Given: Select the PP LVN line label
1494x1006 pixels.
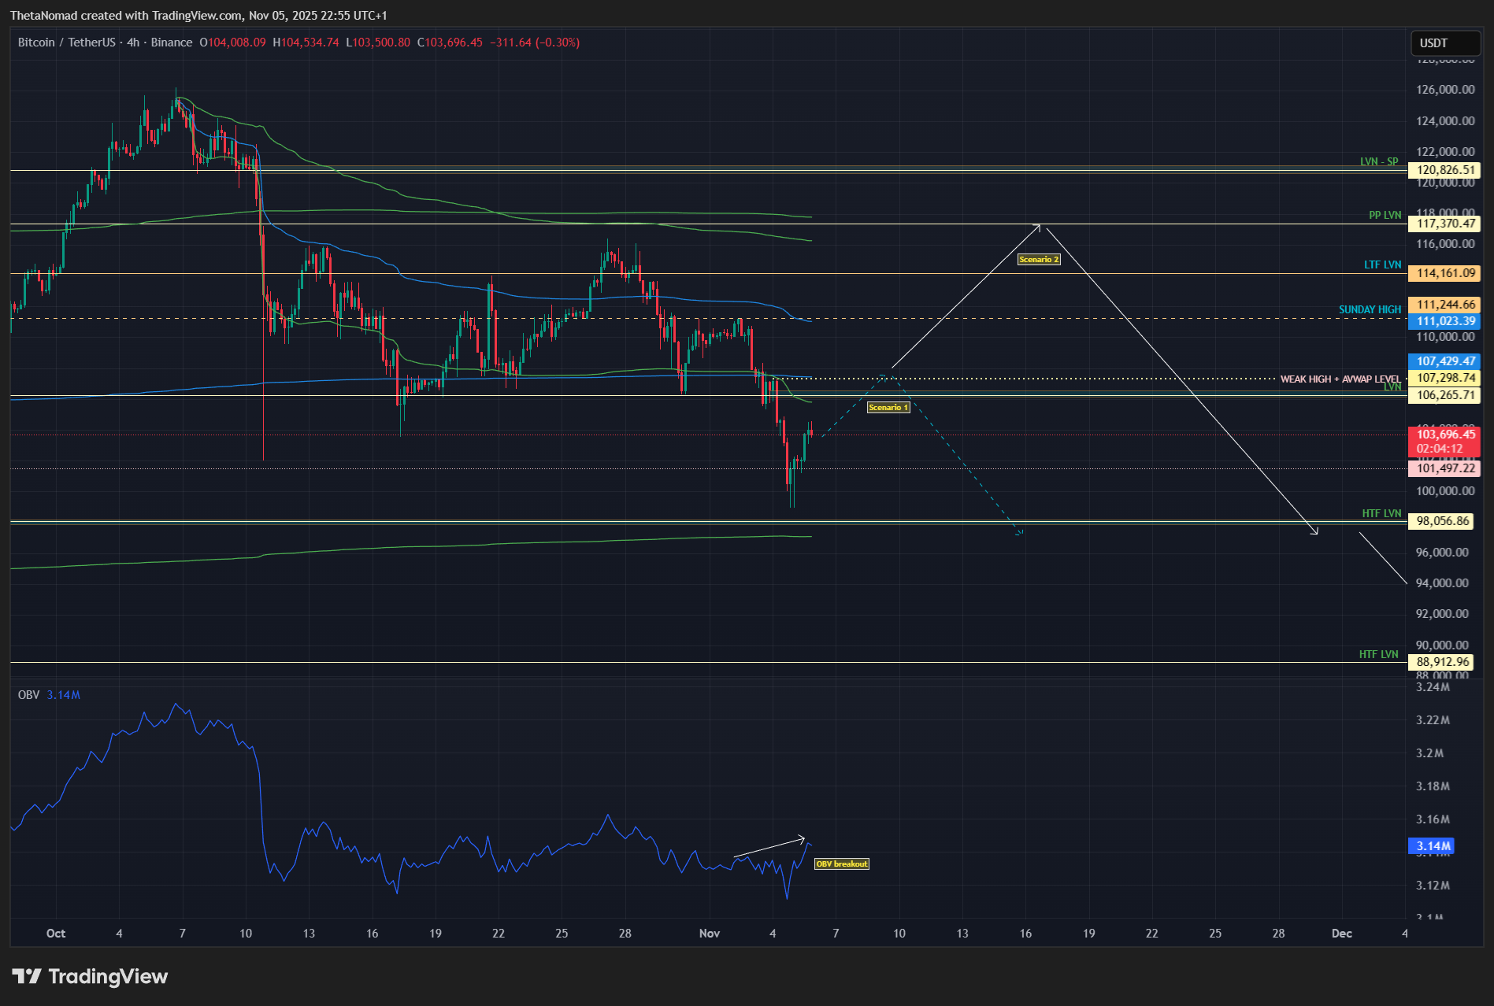Looking at the screenshot, I should (1385, 216).
